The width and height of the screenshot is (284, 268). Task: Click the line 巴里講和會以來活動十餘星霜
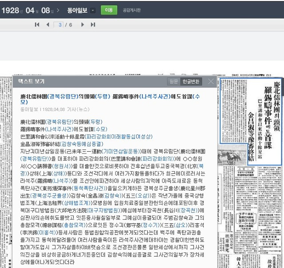(87, 137)
